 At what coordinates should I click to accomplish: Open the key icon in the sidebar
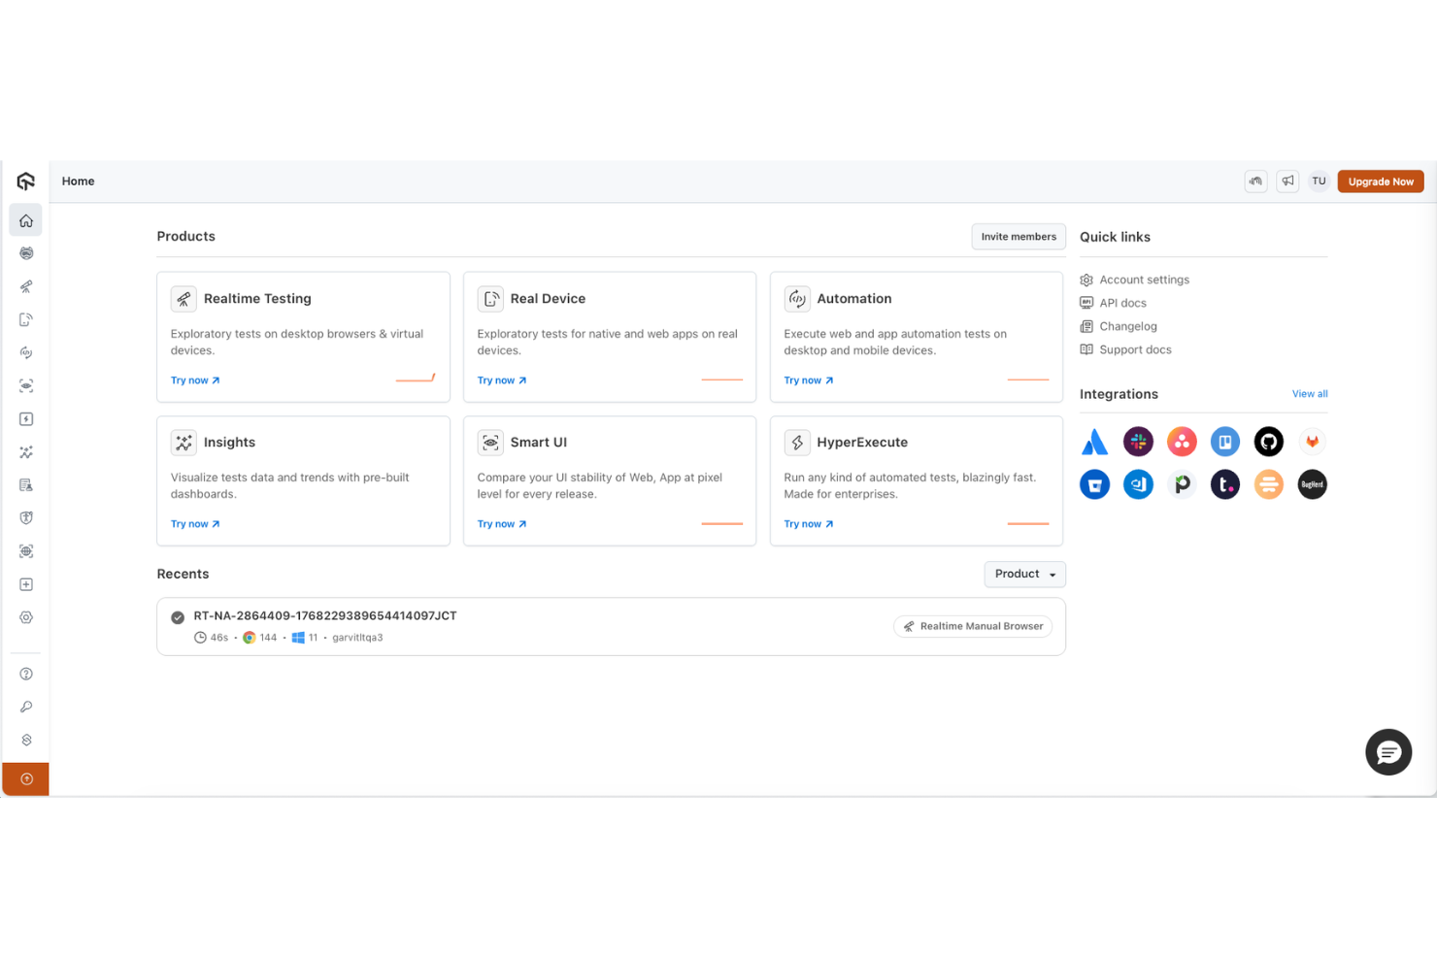pyautogui.click(x=26, y=707)
